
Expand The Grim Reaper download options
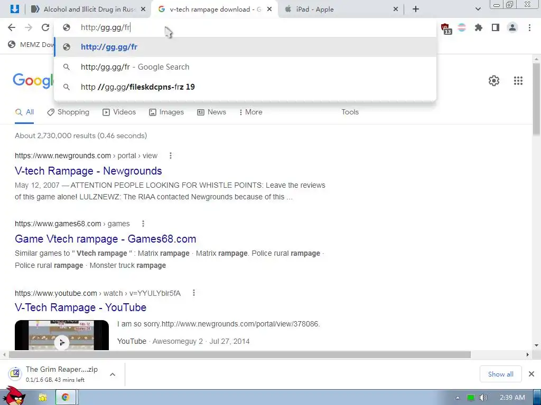[113, 374]
